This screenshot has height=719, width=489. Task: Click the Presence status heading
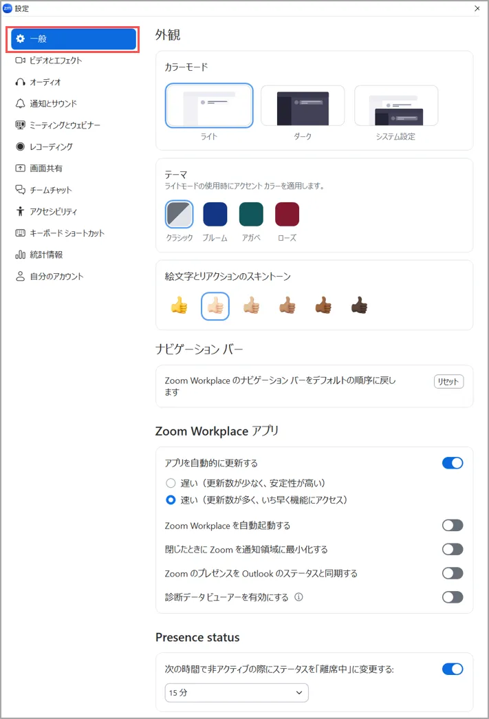(197, 637)
